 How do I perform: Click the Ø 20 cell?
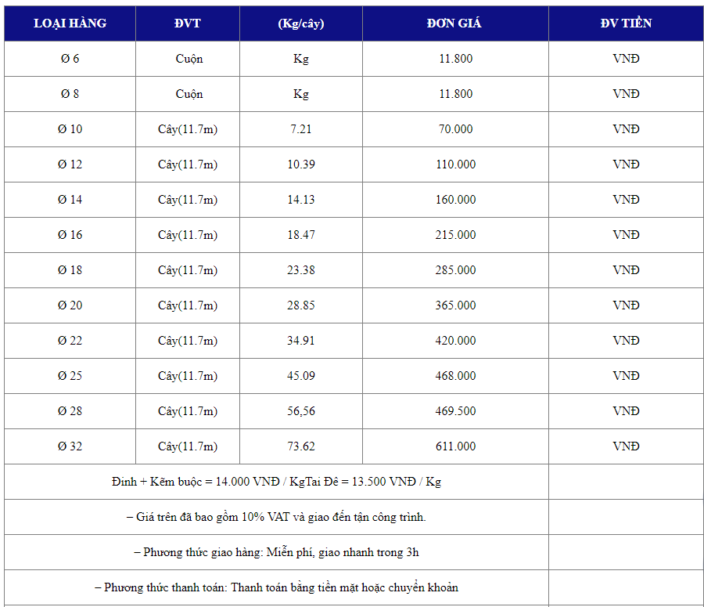[70, 305]
